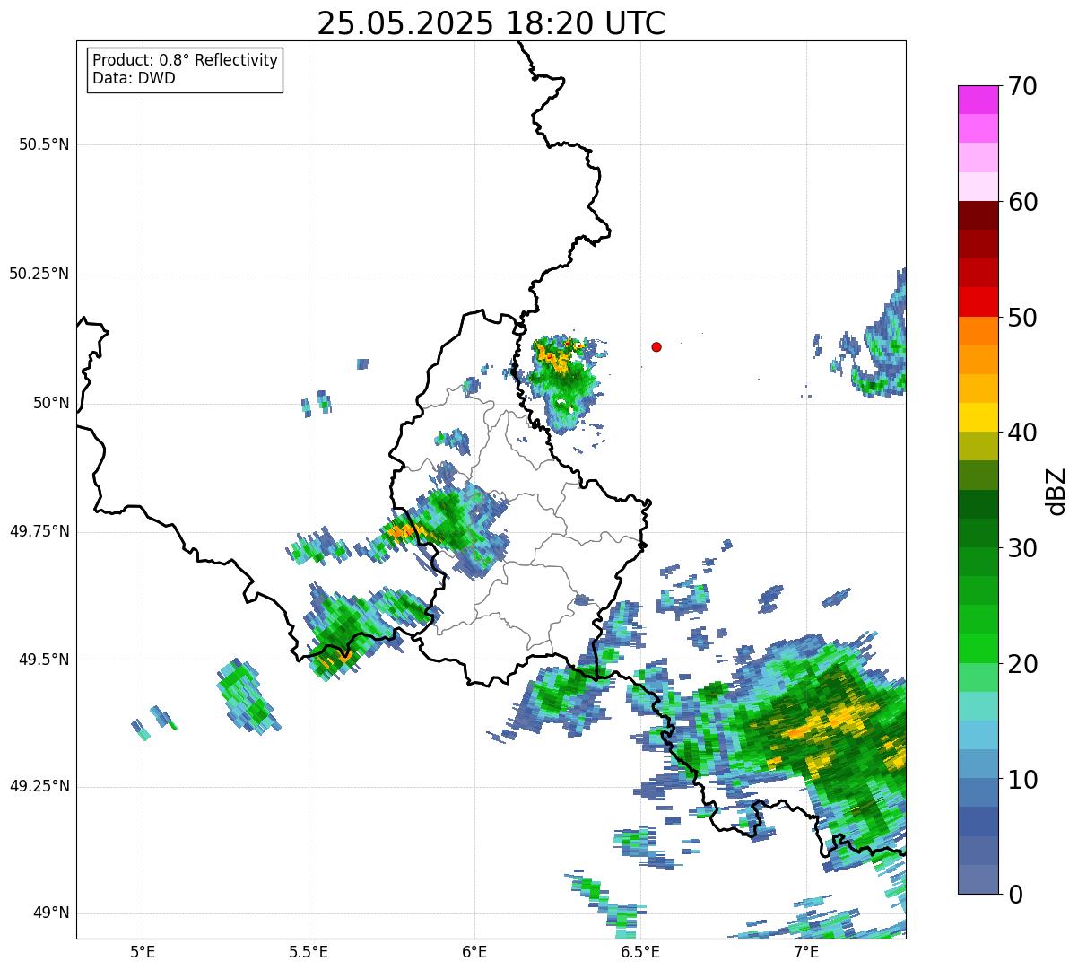Click the dark maroon swatch just below the 60 dBZ tick
Viewport: 1078px width, 970px height.
click(x=978, y=215)
